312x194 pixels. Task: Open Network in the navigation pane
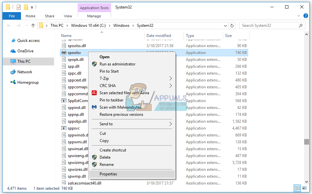pos(25,72)
